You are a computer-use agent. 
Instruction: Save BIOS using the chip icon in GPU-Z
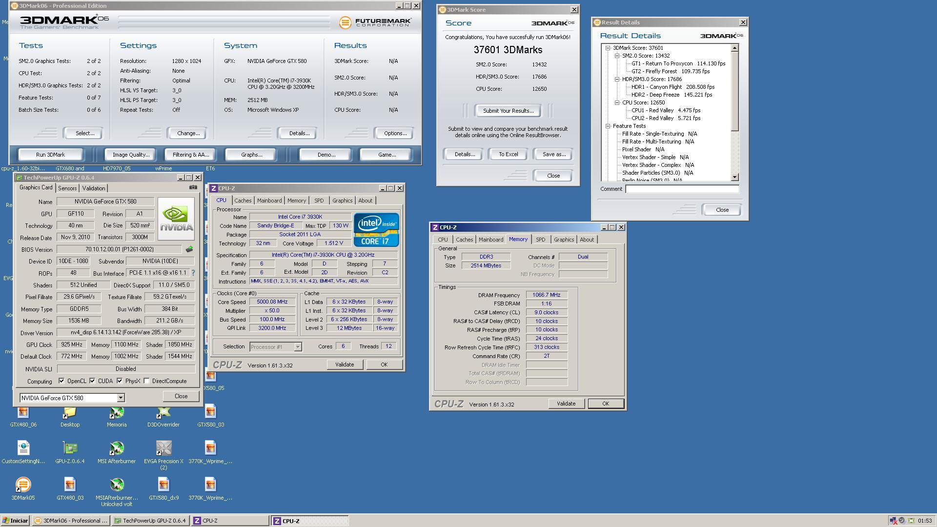coord(189,249)
